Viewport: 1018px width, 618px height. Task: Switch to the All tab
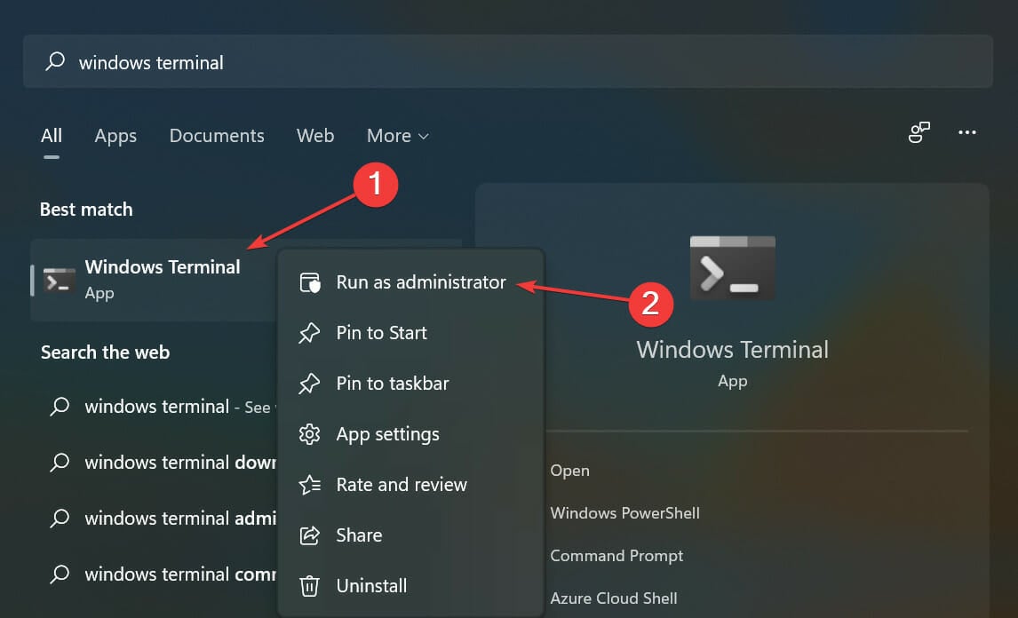[52, 136]
